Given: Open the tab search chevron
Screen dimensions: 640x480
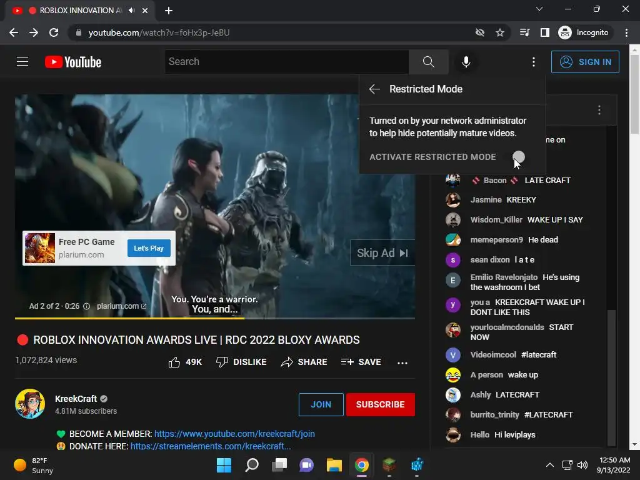Looking at the screenshot, I should pos(539,9).
